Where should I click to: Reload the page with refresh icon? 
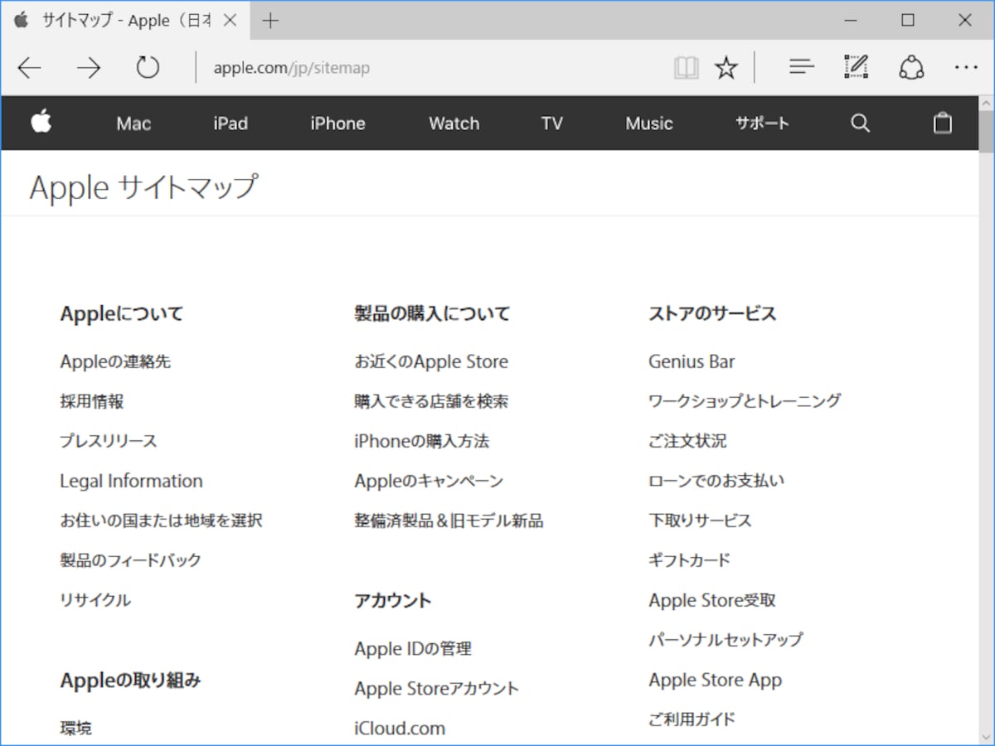pyautogui.click(x=148, y=67)
